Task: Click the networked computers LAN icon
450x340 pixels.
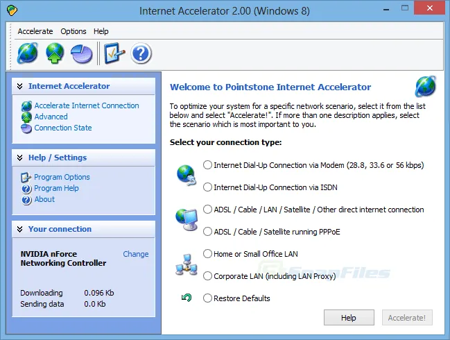Action: pos(187,264)
